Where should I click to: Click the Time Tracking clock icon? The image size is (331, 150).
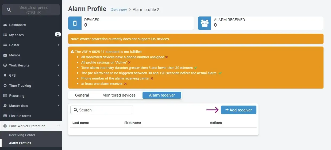pos(5,86)
